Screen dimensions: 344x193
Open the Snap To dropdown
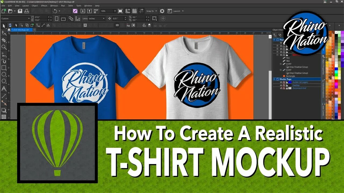pyautogui.click(x=156, y=11)
